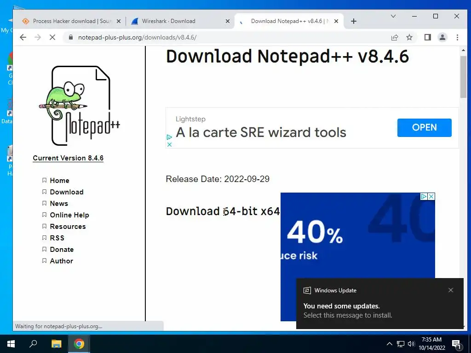This screenshot has height=353, width=471.
Task: Focus the address bar URL
Action: tap(137, 38)
